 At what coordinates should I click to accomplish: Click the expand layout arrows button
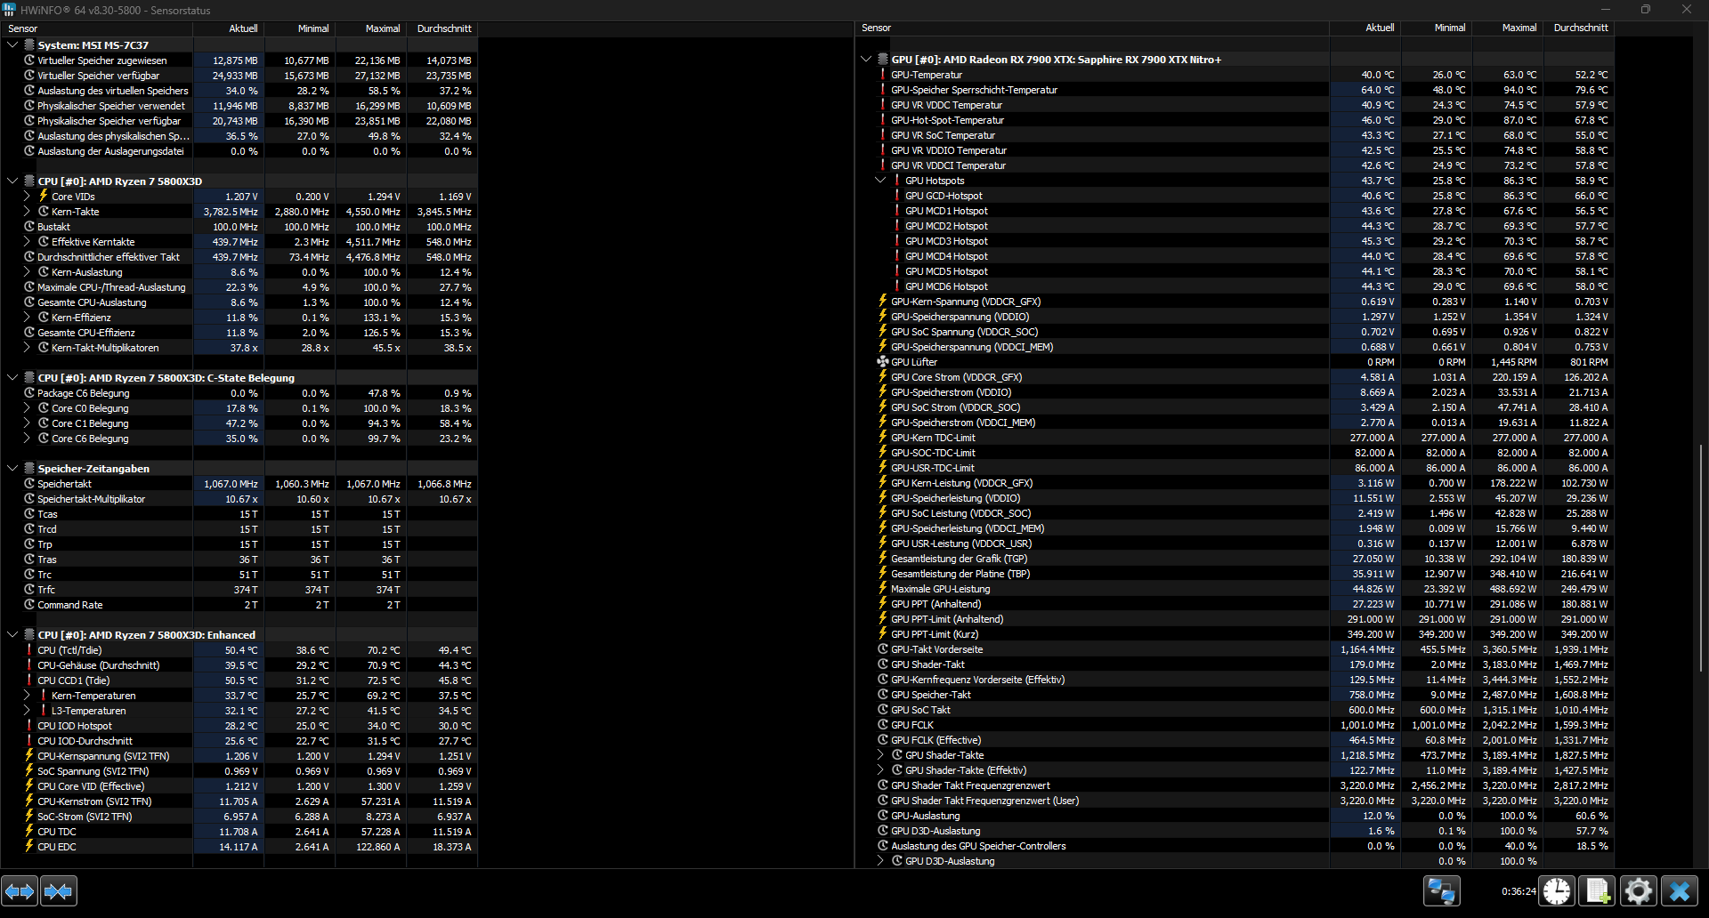20,890
